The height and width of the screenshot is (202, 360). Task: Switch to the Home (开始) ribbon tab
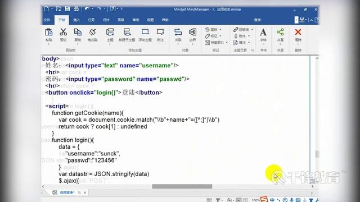(62, 20)
